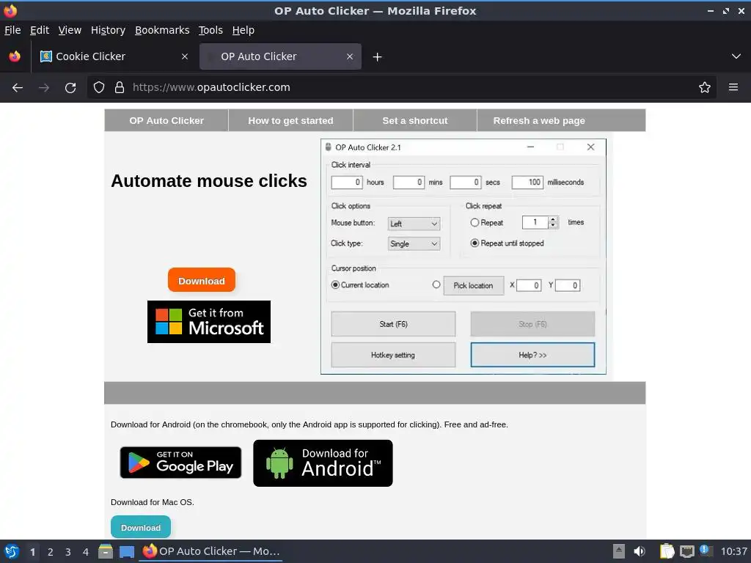Go to How to get started page
The image size is (751, 563).
(x=290, y=121)
